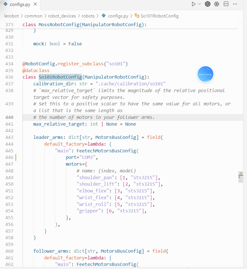The image size is (247, 269).
Task: Run the Python file with play icon
Action: pos(194,4)
